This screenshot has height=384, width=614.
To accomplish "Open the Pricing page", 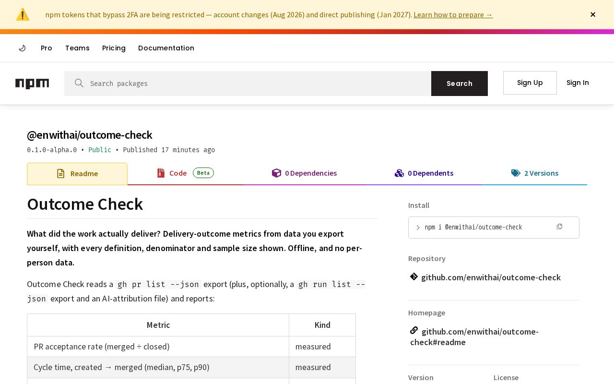I will tap(114, 48).
